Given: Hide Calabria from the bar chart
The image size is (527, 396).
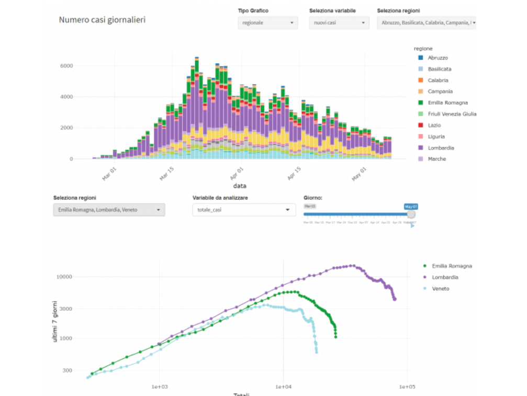Looking at the screenshot, I should point(438,81).
